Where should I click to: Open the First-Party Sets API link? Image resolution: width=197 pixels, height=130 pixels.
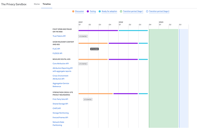pyautogui.click(x=60, y=99)
